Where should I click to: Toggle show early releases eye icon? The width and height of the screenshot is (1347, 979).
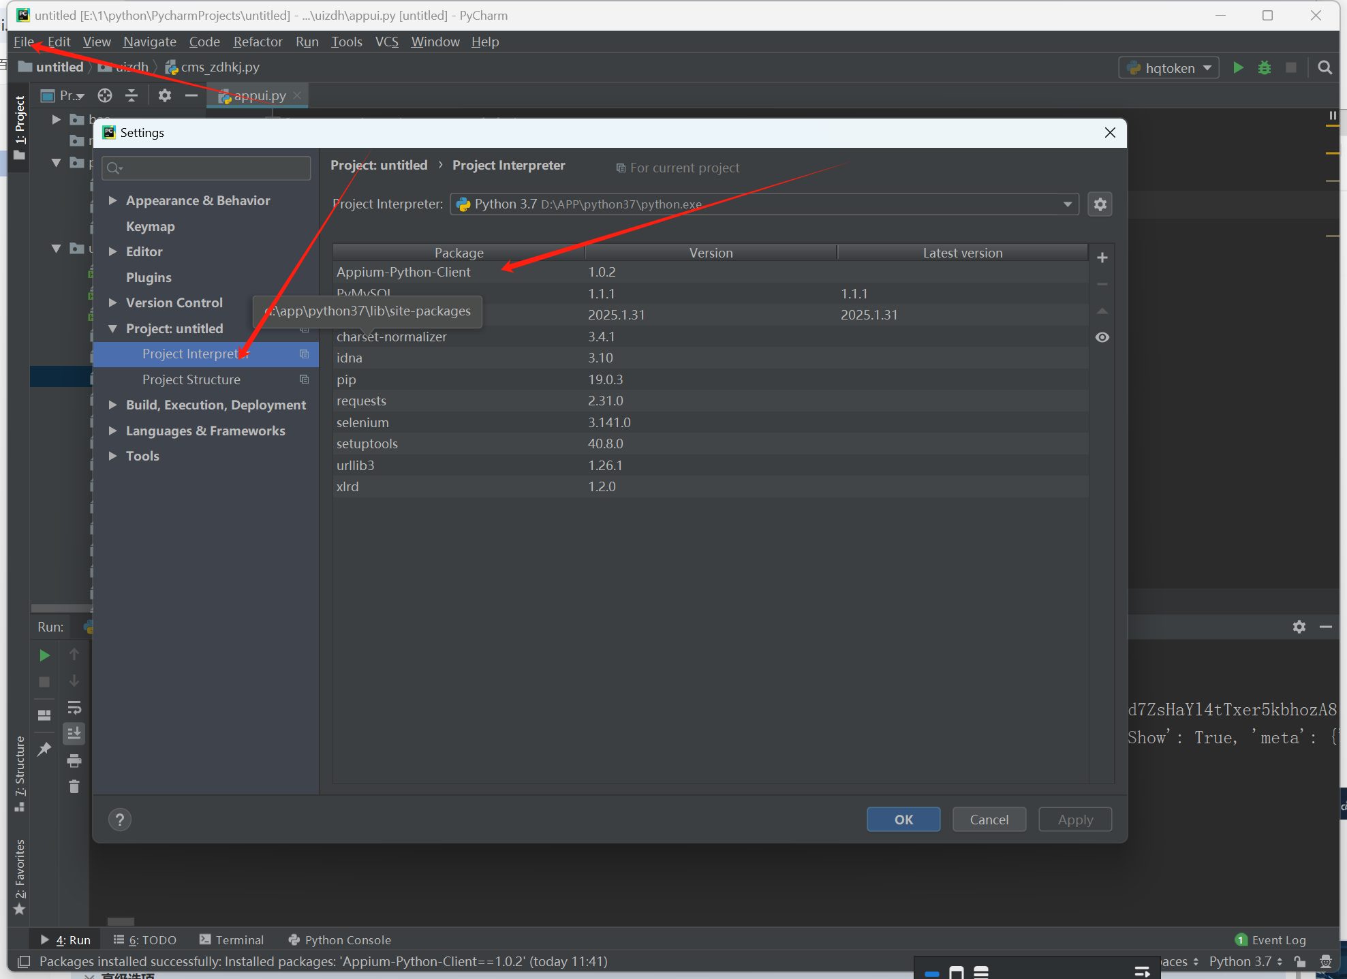point(1102,337)
